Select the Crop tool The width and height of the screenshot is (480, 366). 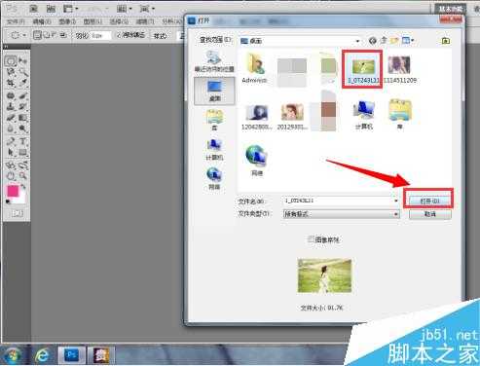click(11, 83)
